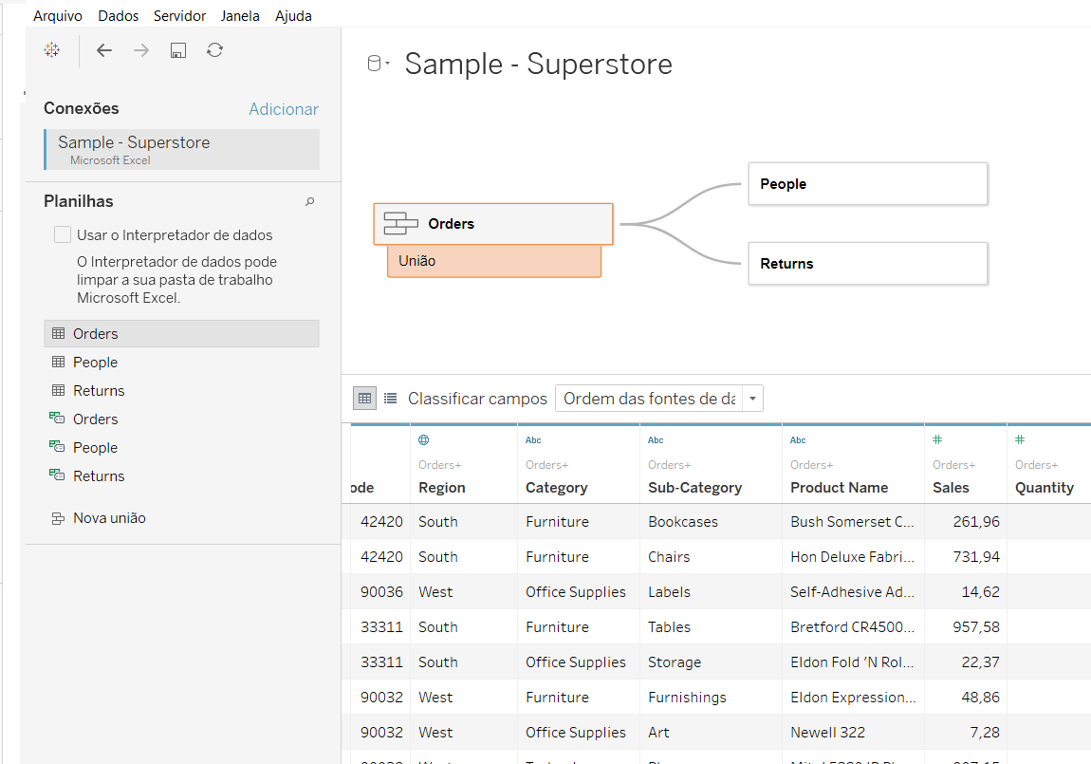This screenshot has height=764, width=1091.
Task: Open the Arquivo menu
Action: click(x=58, y=15)
